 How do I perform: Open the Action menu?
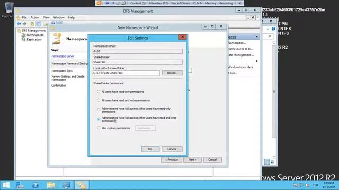pyautogui.click(x=35, y=17)
